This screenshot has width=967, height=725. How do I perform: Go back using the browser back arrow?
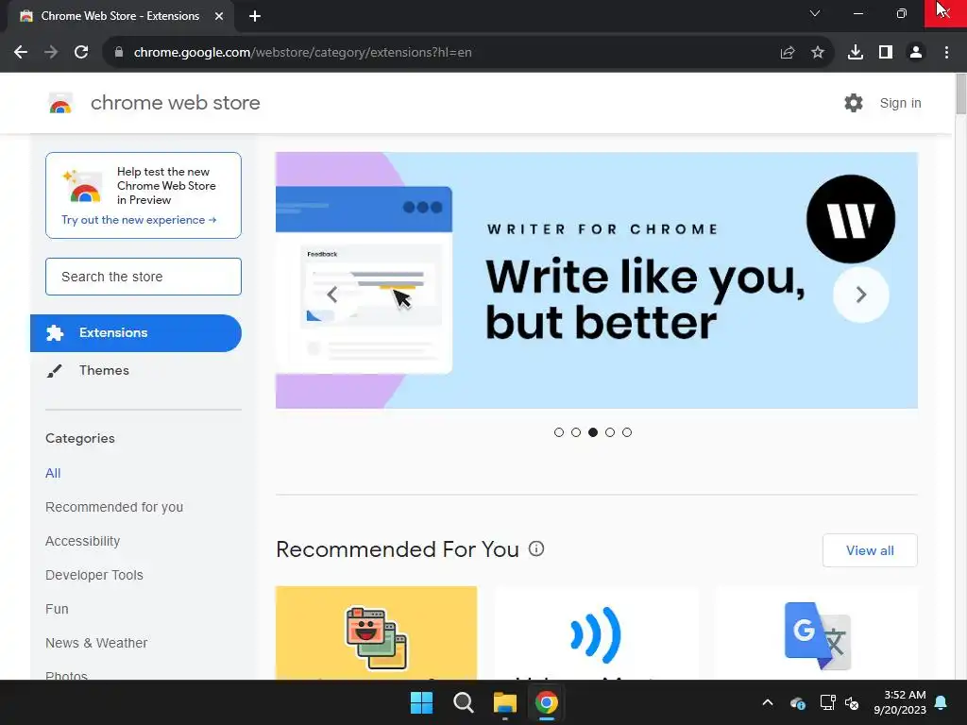tap(21, 53)
